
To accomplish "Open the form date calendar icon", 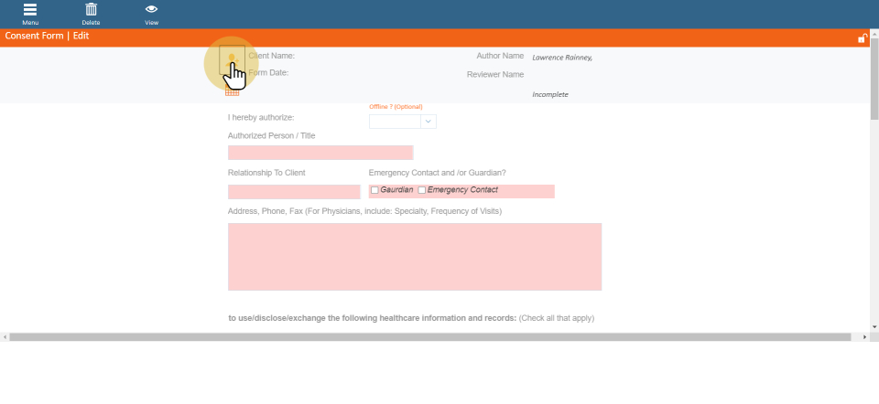I will point(232,91).
